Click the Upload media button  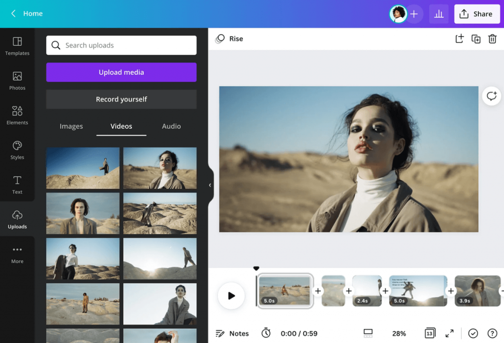pos(121,72)
